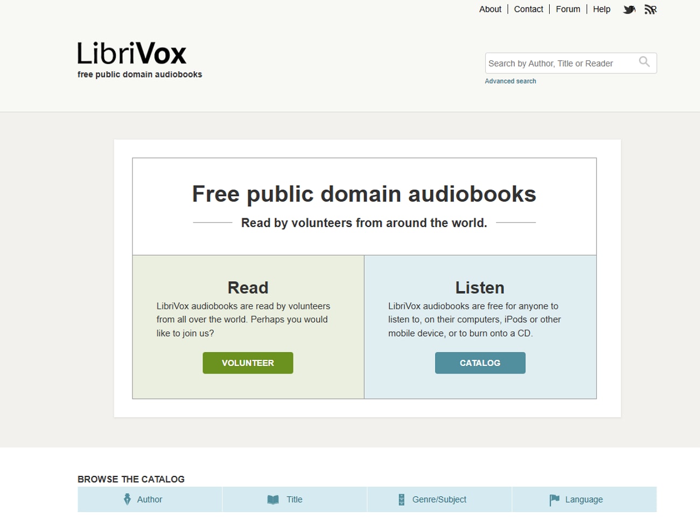The image size is (700, 532).
Task: Click the 'free public domain audiobooks' tagline under logo
Action: [140, 74]
